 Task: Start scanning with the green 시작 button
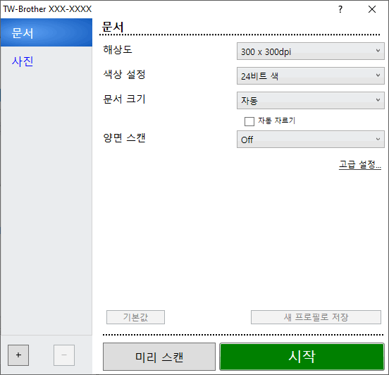tap(302, 357)
